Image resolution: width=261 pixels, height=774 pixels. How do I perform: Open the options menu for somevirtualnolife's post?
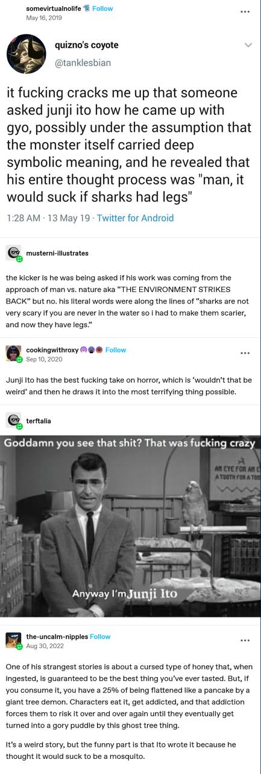point(244,12)
